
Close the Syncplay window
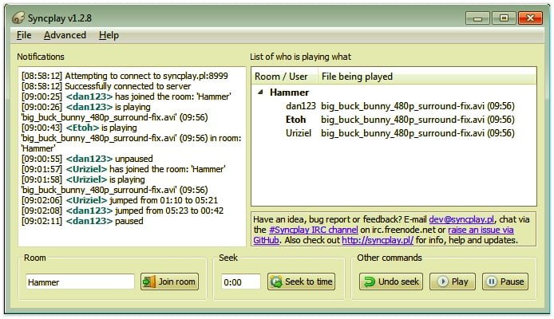tap(530, 18)
